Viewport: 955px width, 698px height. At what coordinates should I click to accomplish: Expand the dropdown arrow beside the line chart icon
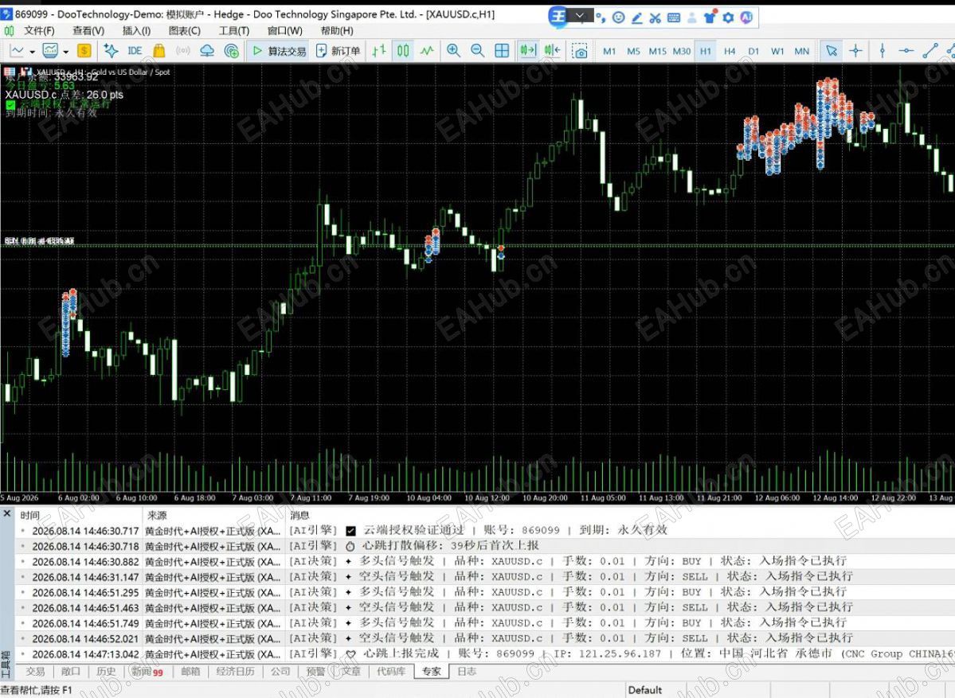(x=33, y=52)
